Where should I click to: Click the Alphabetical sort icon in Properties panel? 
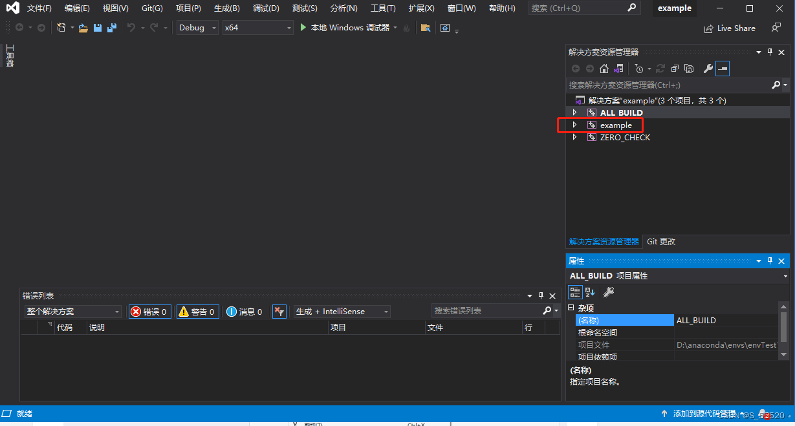(589, 292)
